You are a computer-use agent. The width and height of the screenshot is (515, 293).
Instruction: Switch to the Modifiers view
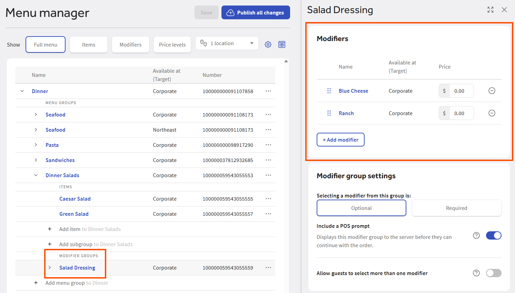click(x=130, y=45)
